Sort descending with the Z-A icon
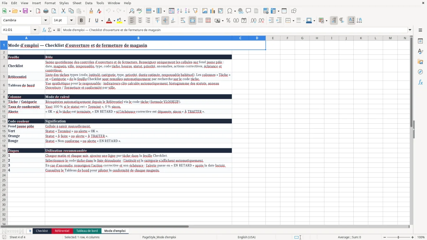 188,11
